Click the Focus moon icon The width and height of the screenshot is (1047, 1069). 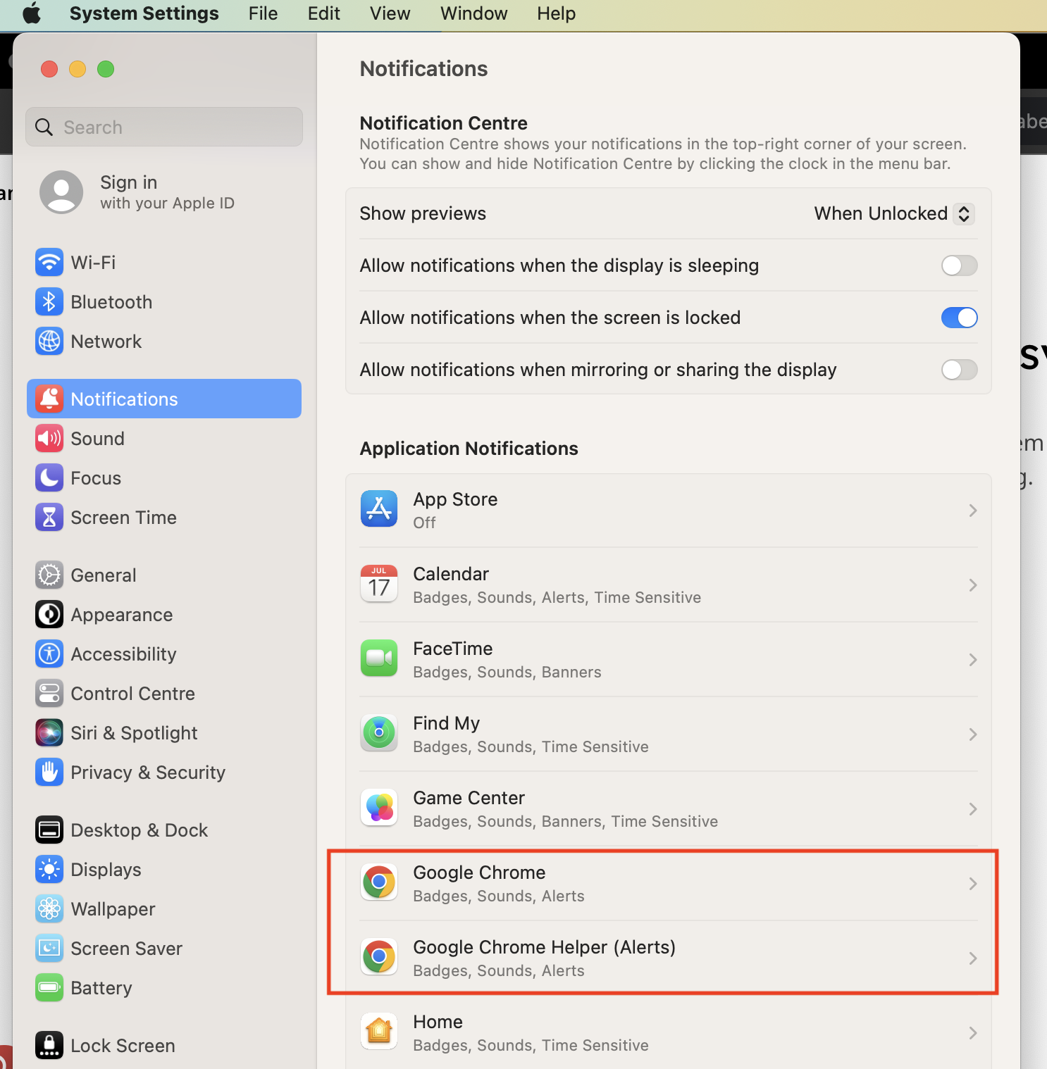[49, 478]
